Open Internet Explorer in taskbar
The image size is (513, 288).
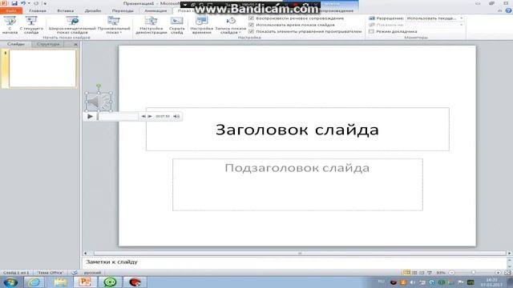pyautogui.click(x=34, y=282)
